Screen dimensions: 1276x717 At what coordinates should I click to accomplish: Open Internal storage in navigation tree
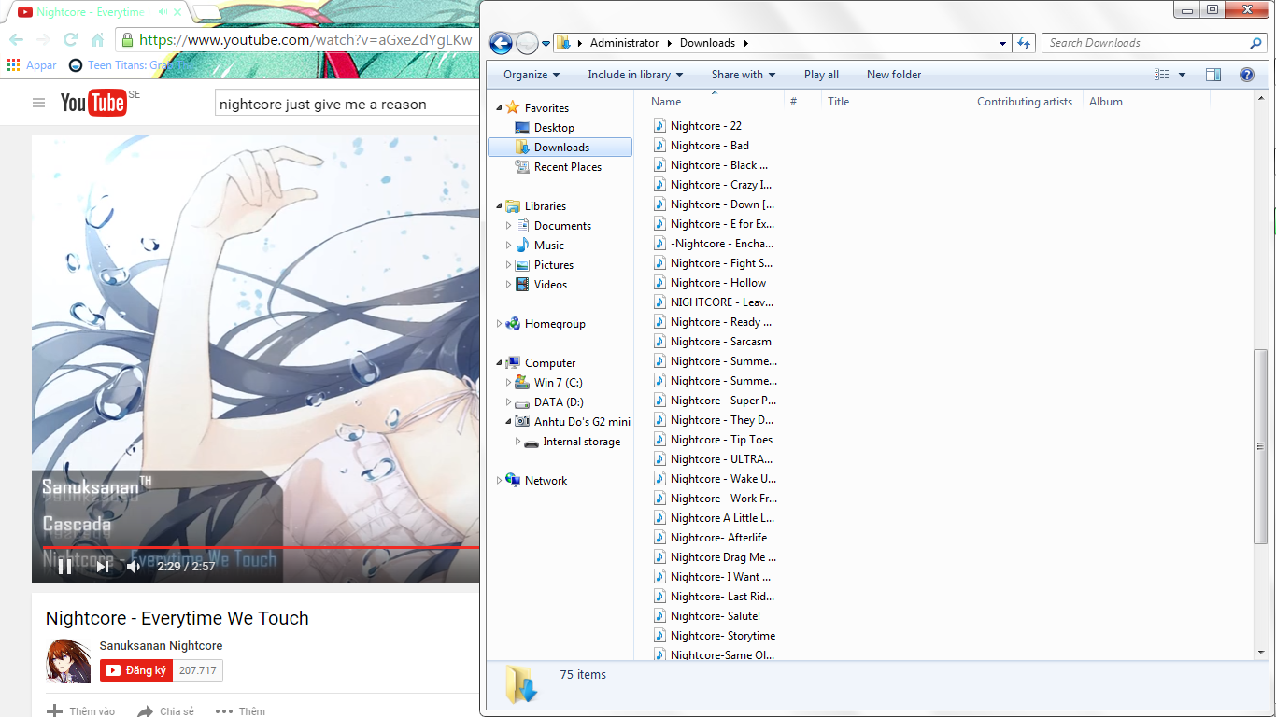click(x=581, y=442)
